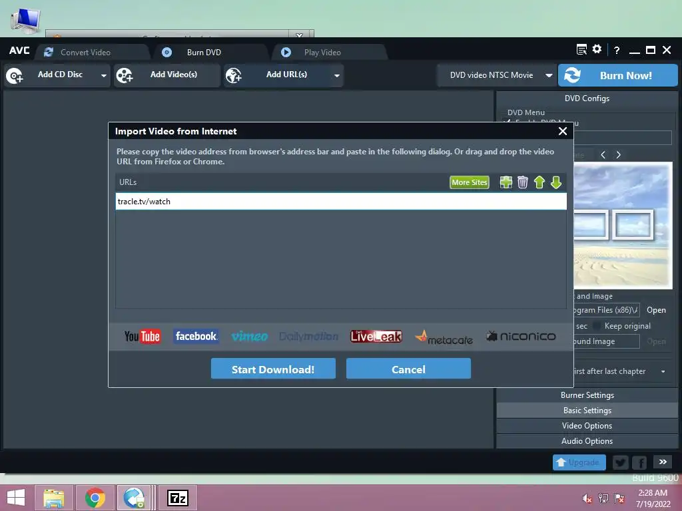Viewport: 682px width, 511px height.
Task: Click the Program Files (x86) path field
Action: 606,310
